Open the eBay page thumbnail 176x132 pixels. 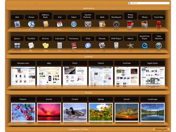[49, 76]
